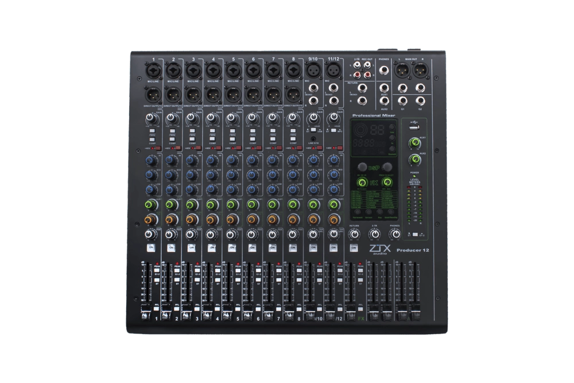Screen dimensions: 574x383
Task: Toggle the ON button for the FX return channel
Action: (x=353, y=248)
